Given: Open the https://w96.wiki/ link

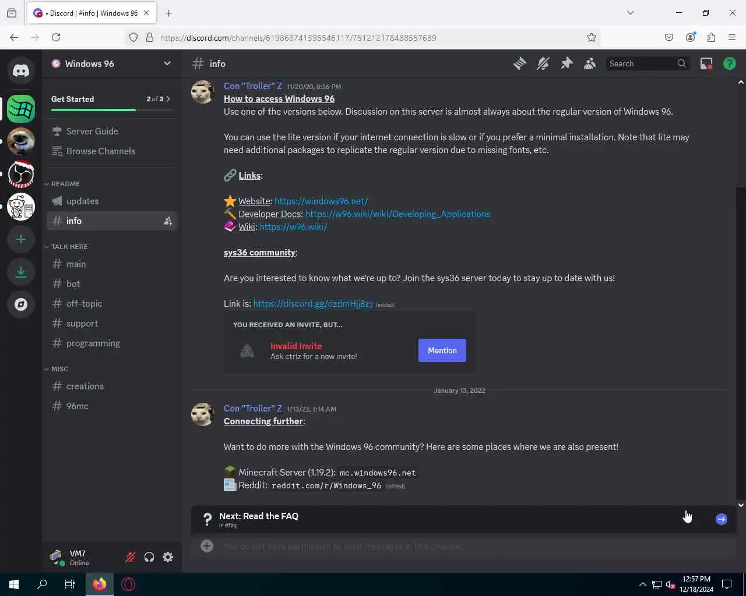Looking at the screenshot, I should click(x=293, y=226).
